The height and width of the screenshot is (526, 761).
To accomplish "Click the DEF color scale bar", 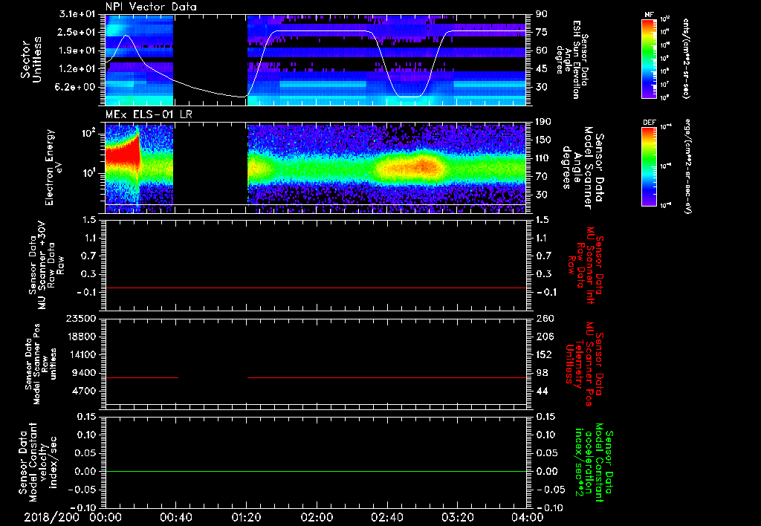I will tap(650, 166).
